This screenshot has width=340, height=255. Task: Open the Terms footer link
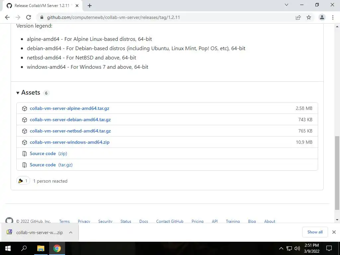(64, 221)
